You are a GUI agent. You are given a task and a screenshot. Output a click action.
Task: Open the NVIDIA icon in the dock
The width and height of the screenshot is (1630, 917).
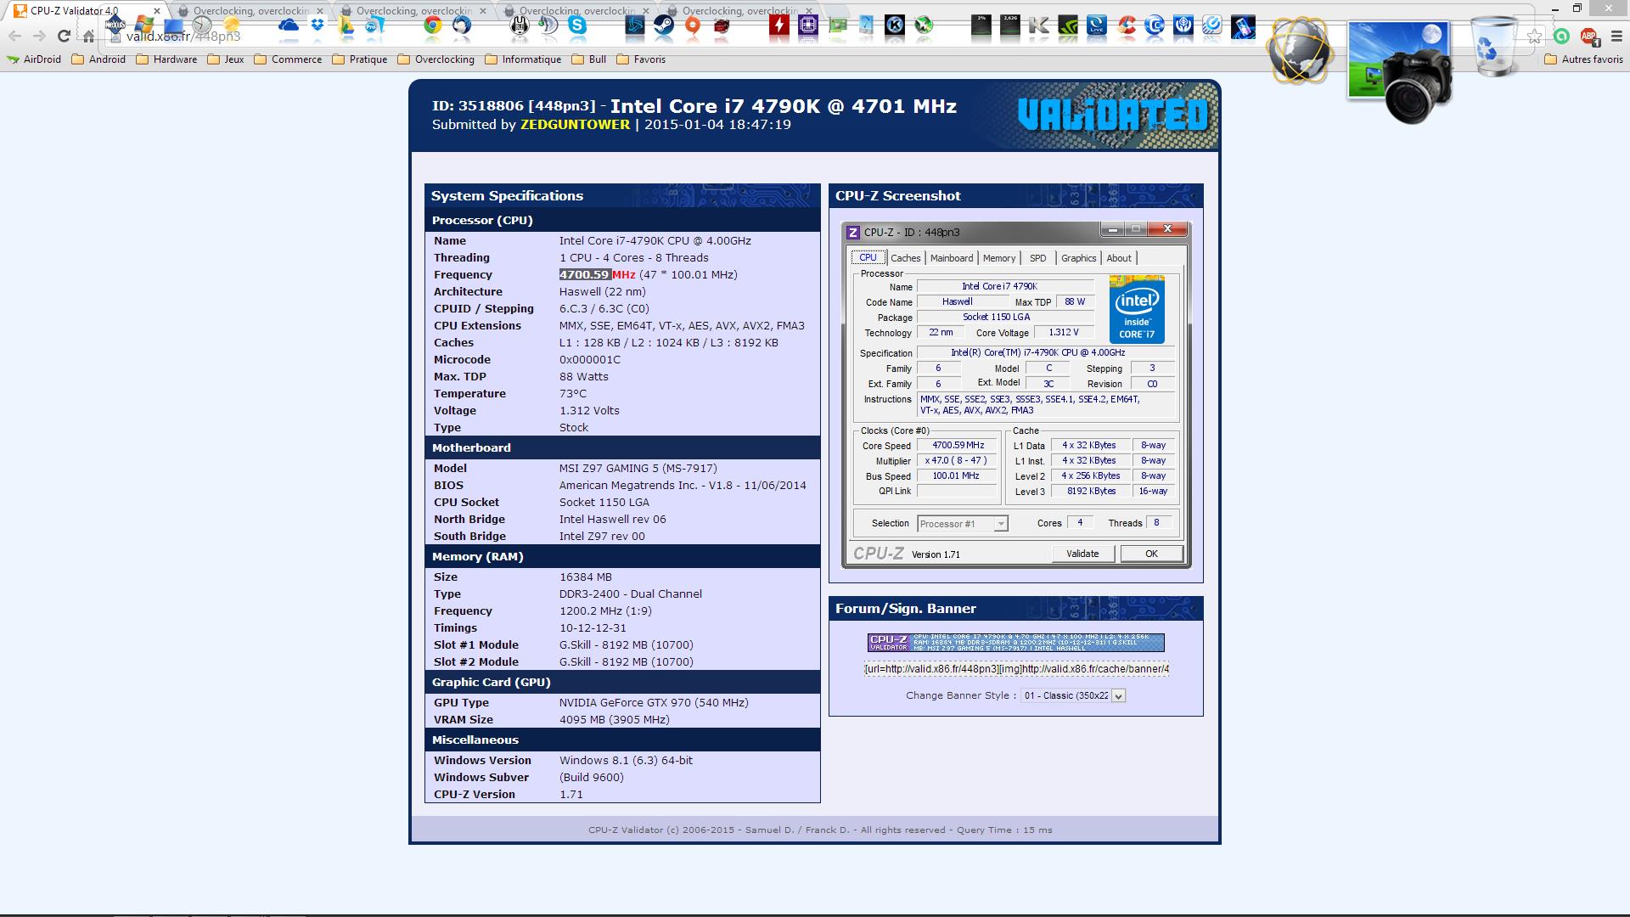click(1067, 25)
